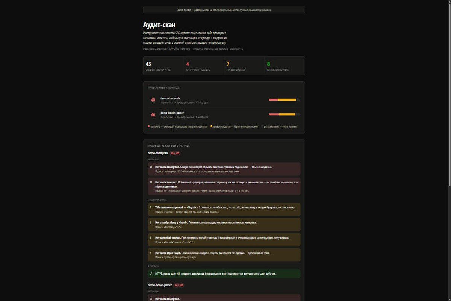This screenshot has width=451, height=301.
Task: Click the fix line "Правка: <html lang="ru">"
Action: click(169, 227)
